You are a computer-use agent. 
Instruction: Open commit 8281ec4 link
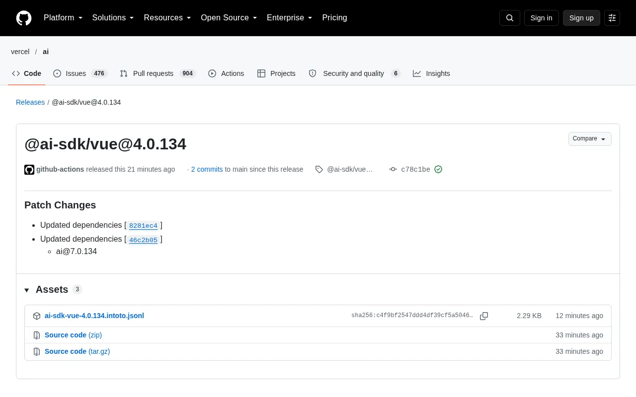point(143,226)
